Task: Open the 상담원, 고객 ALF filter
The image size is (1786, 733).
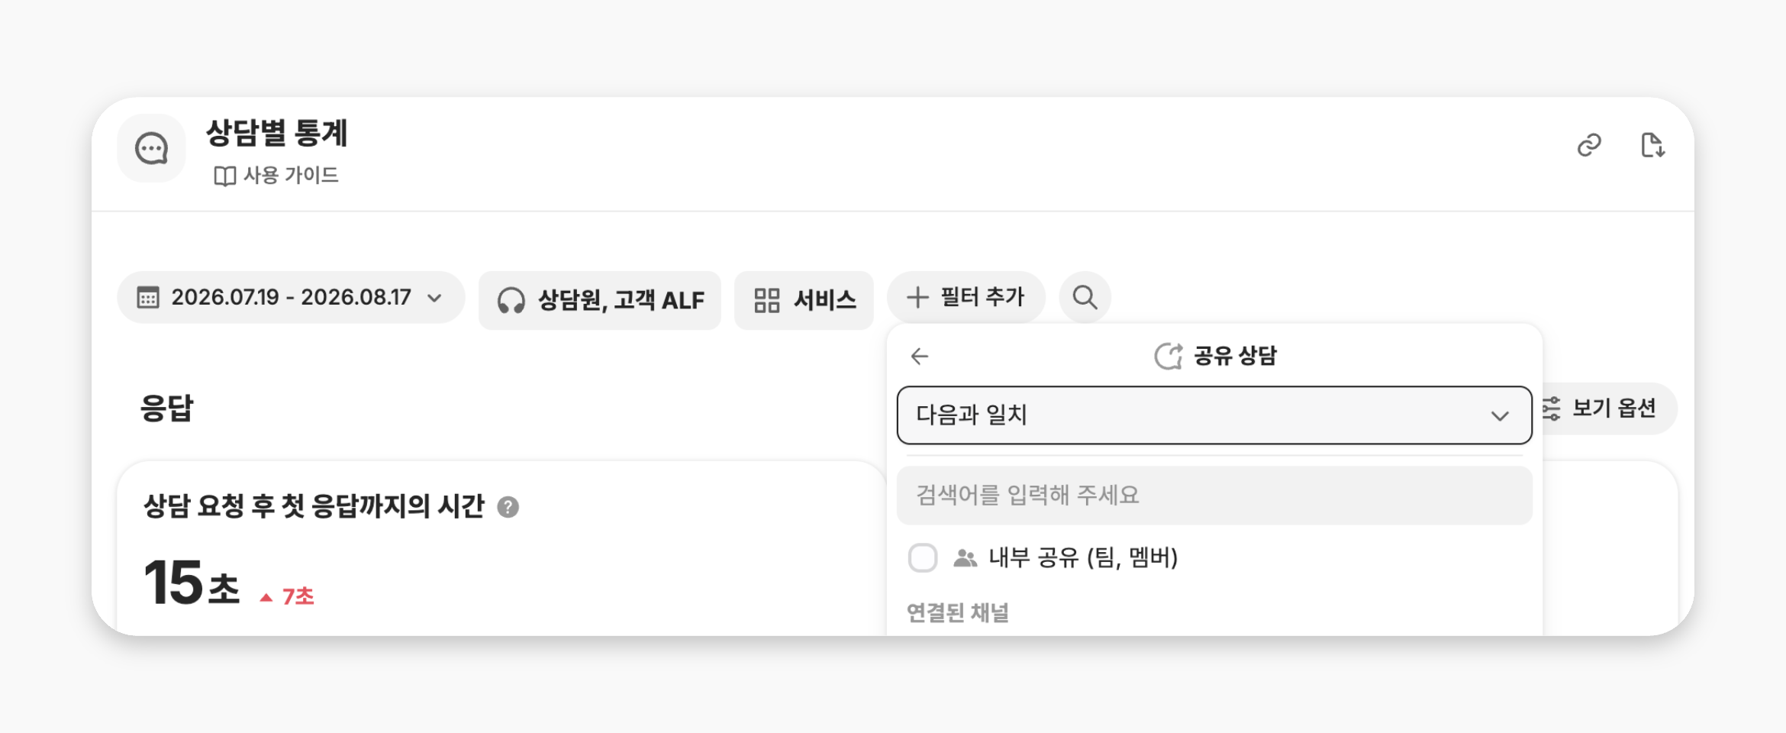Action: 600,301
